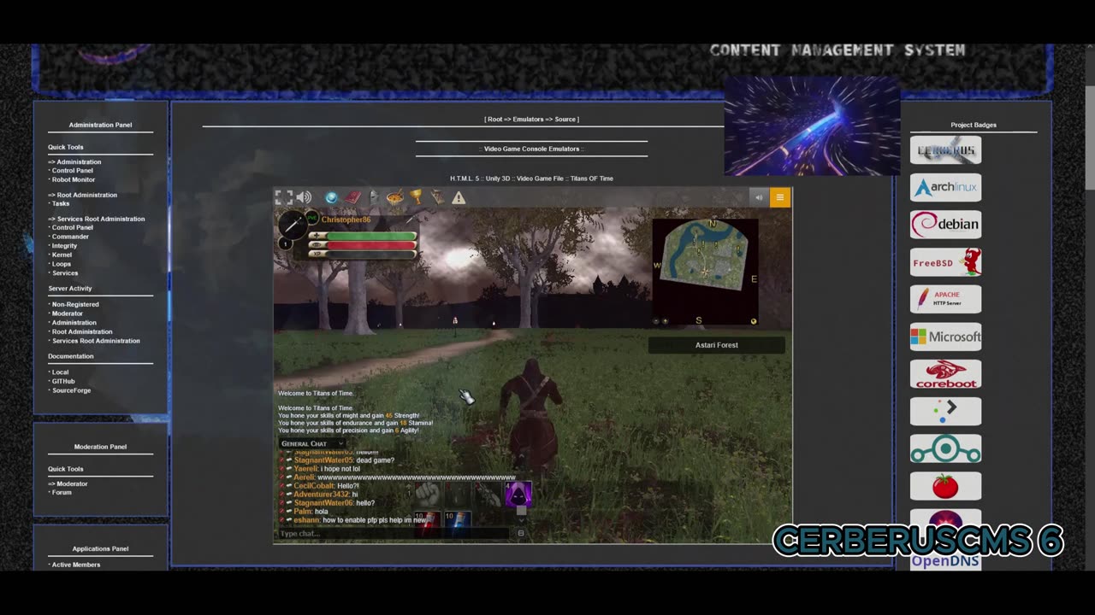Viewport: 1095px width, 615px height.
Task: Click the badge with colored dots and arrow
Action: coord(945,411)
